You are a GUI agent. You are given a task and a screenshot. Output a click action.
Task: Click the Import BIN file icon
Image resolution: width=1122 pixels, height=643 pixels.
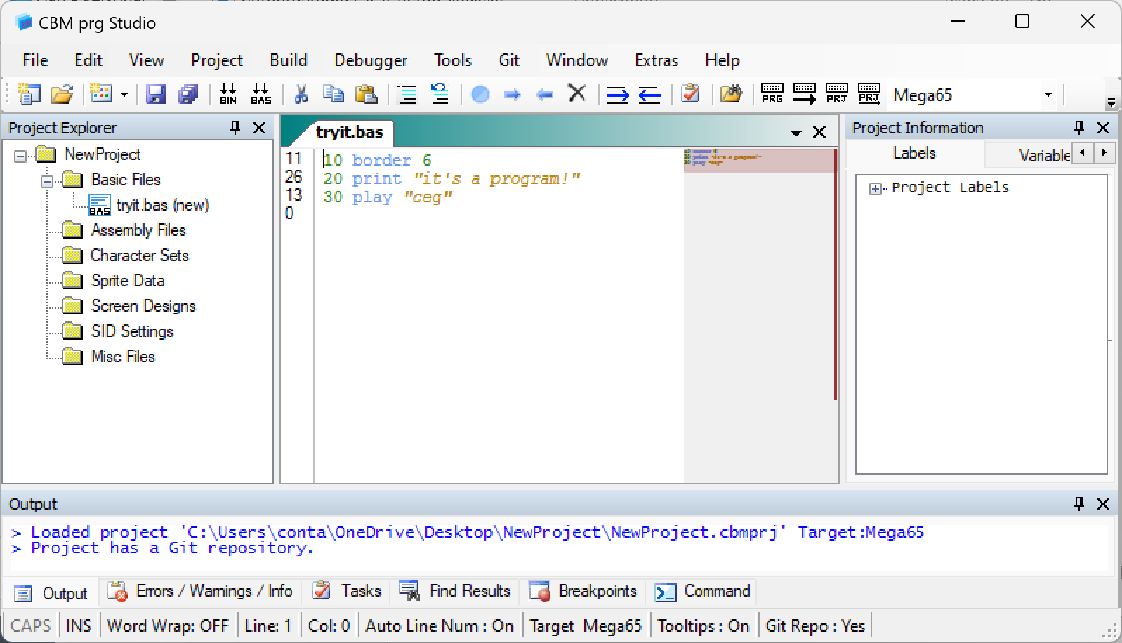point(228,94)
